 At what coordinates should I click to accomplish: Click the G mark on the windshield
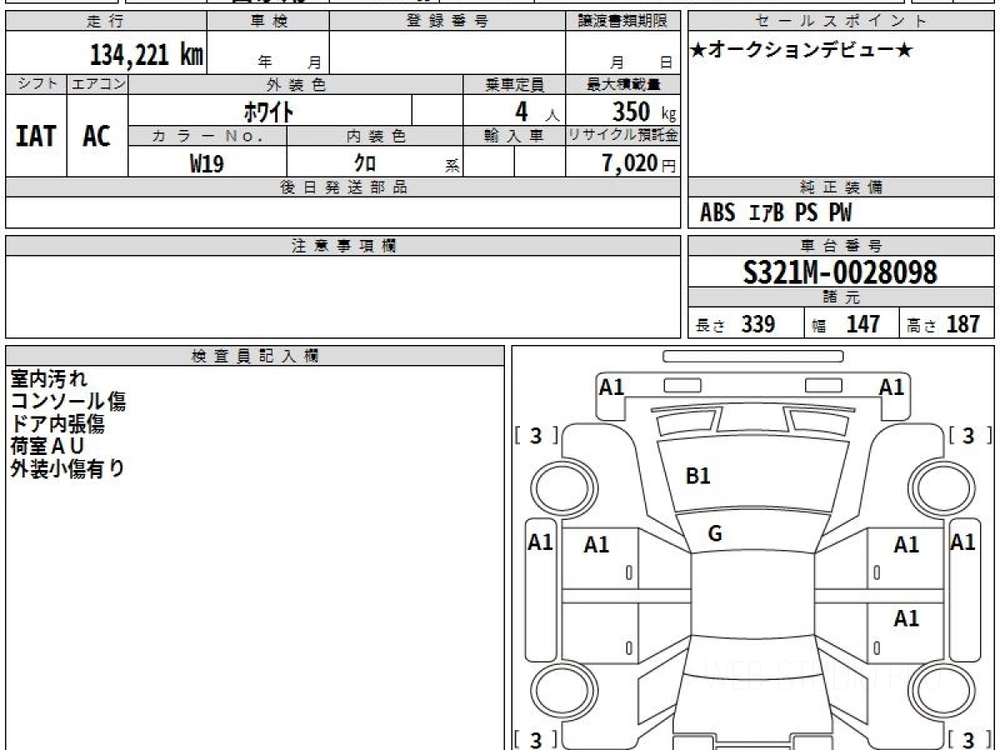(714, 534)
